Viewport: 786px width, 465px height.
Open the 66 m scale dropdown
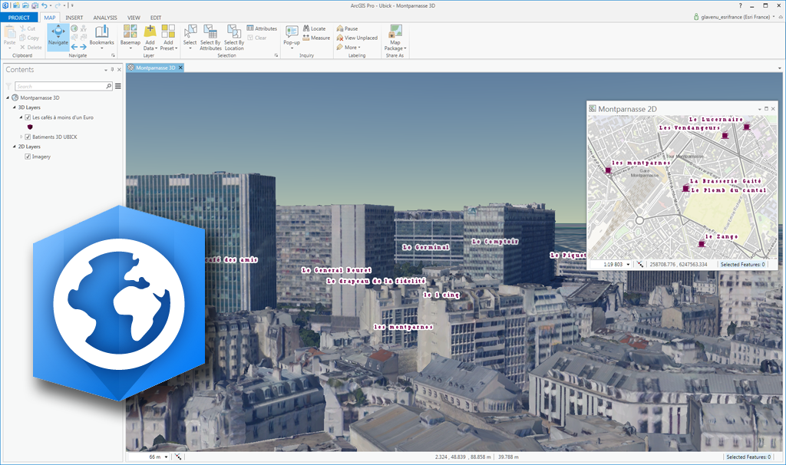click(x=166, y=457)
